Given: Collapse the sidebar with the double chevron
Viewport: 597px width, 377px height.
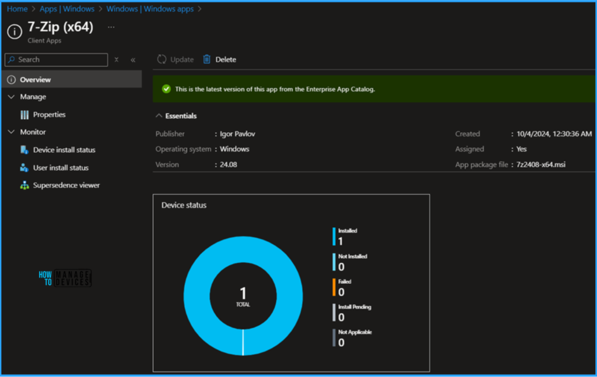Looking at the screenshot, I should coord(133,60).
